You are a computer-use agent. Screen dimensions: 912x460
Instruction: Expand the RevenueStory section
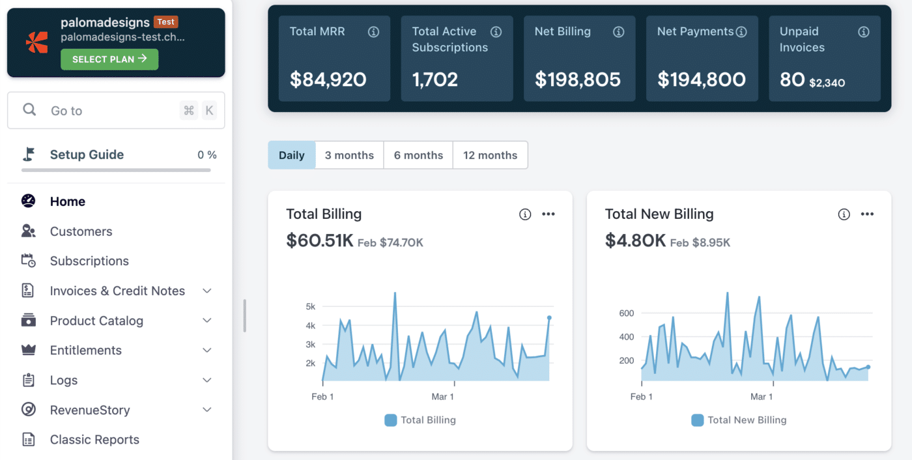(x=207, y=410)
